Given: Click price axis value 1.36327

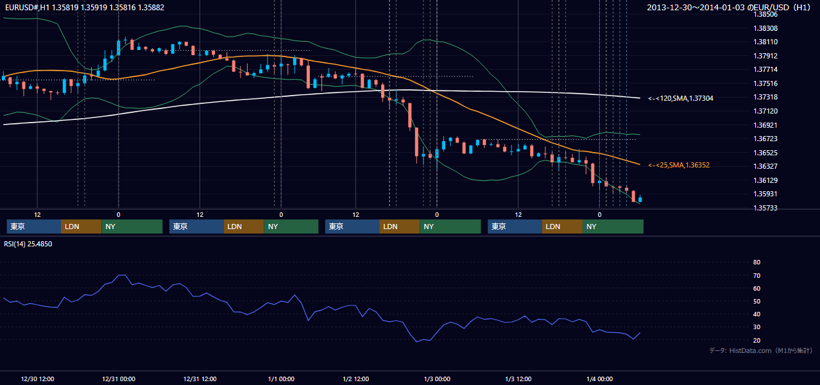Looking at the screenshot, I should pyautogui.click(x=765, y=166).
